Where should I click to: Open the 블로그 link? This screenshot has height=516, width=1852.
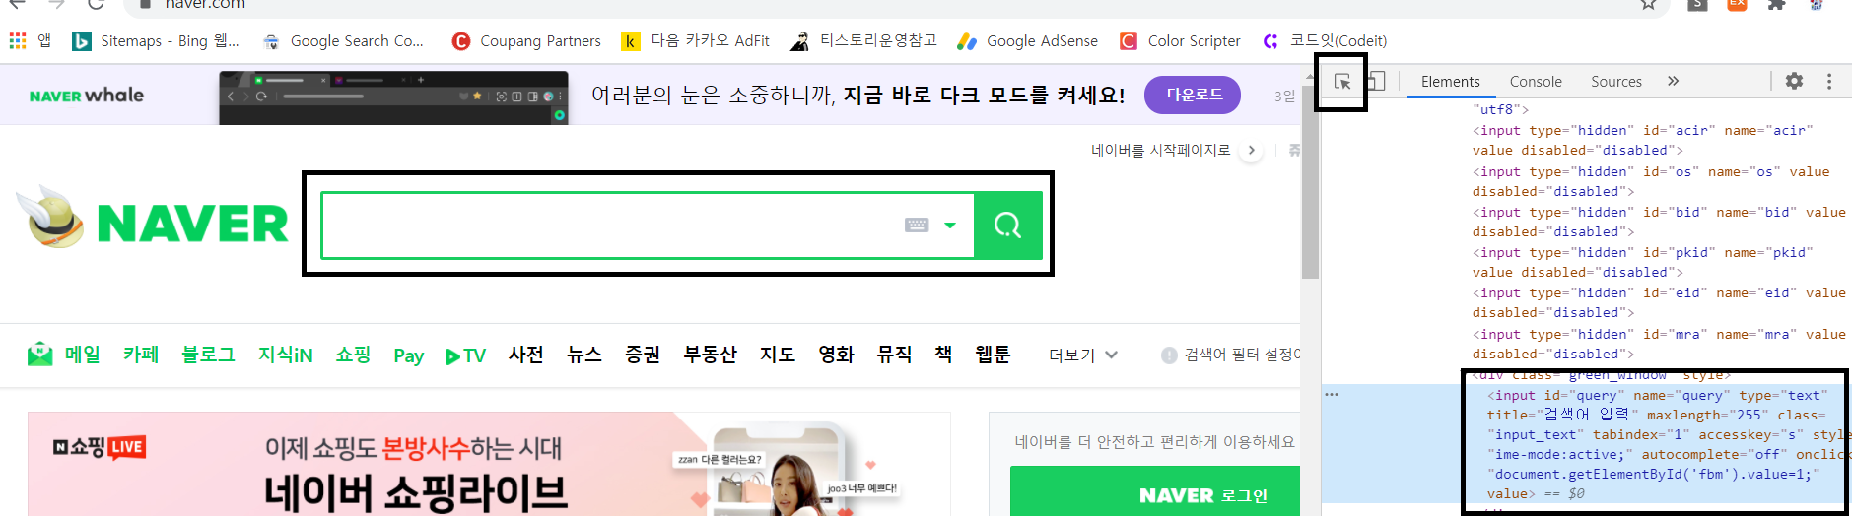[208, 355]
